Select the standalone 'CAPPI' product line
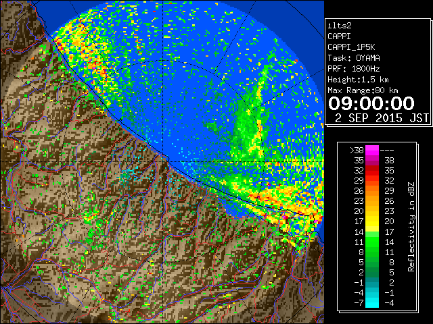This screenshot has height=324, width=433. pos(339,36)
